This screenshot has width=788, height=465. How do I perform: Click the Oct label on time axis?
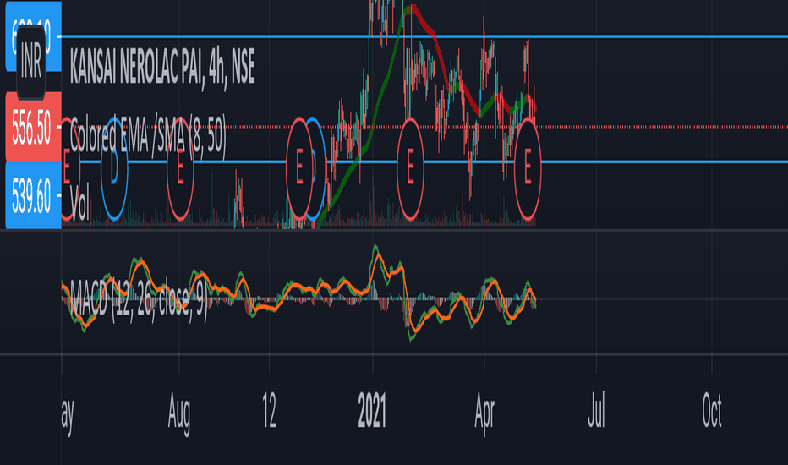(x=712, y=411)
